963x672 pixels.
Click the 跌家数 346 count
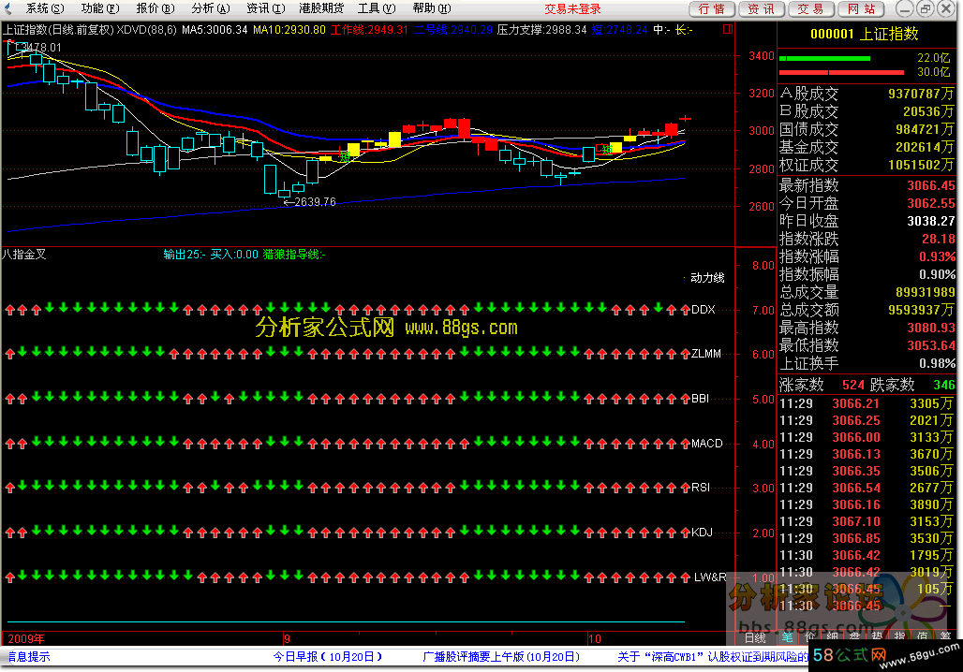[x=944, y=386]
